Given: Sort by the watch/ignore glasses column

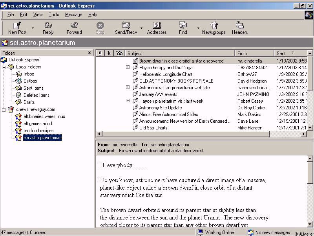Looking at the screenshot, I should point(119,53).
